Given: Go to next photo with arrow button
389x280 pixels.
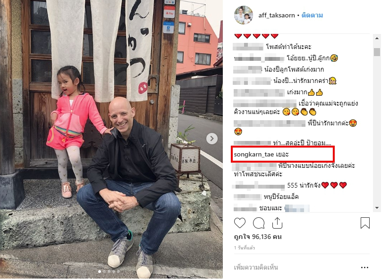Looking at the screenshot, I should point(211,139).
